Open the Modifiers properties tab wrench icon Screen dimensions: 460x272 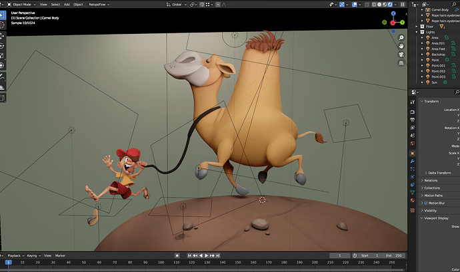pyautogui.click(x=413, y=162)
